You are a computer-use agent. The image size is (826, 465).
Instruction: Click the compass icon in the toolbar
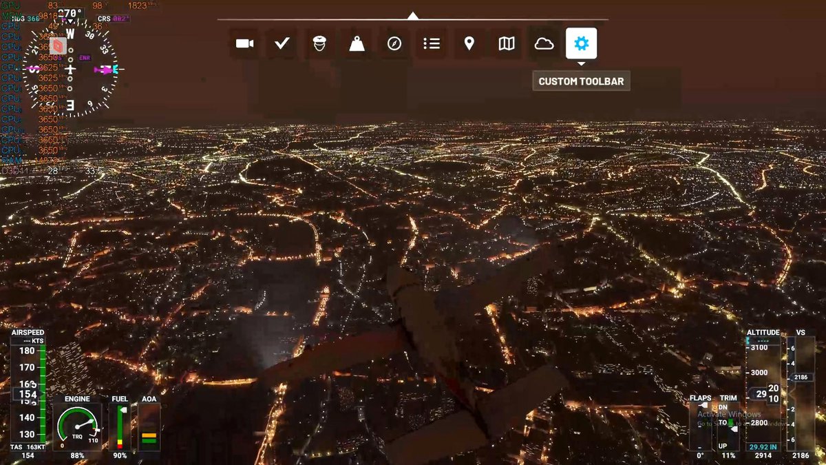tap(394, 43)
